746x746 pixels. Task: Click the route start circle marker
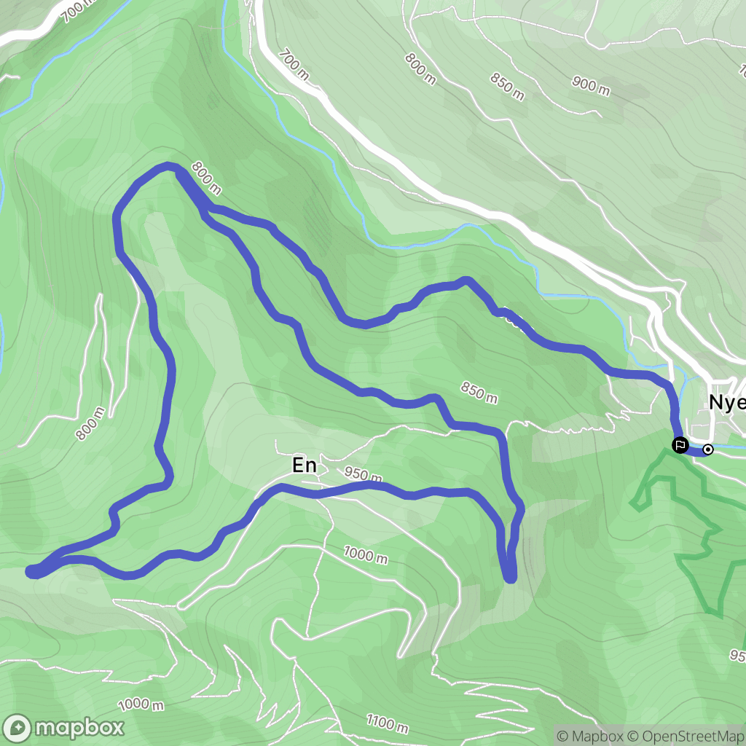708,449
